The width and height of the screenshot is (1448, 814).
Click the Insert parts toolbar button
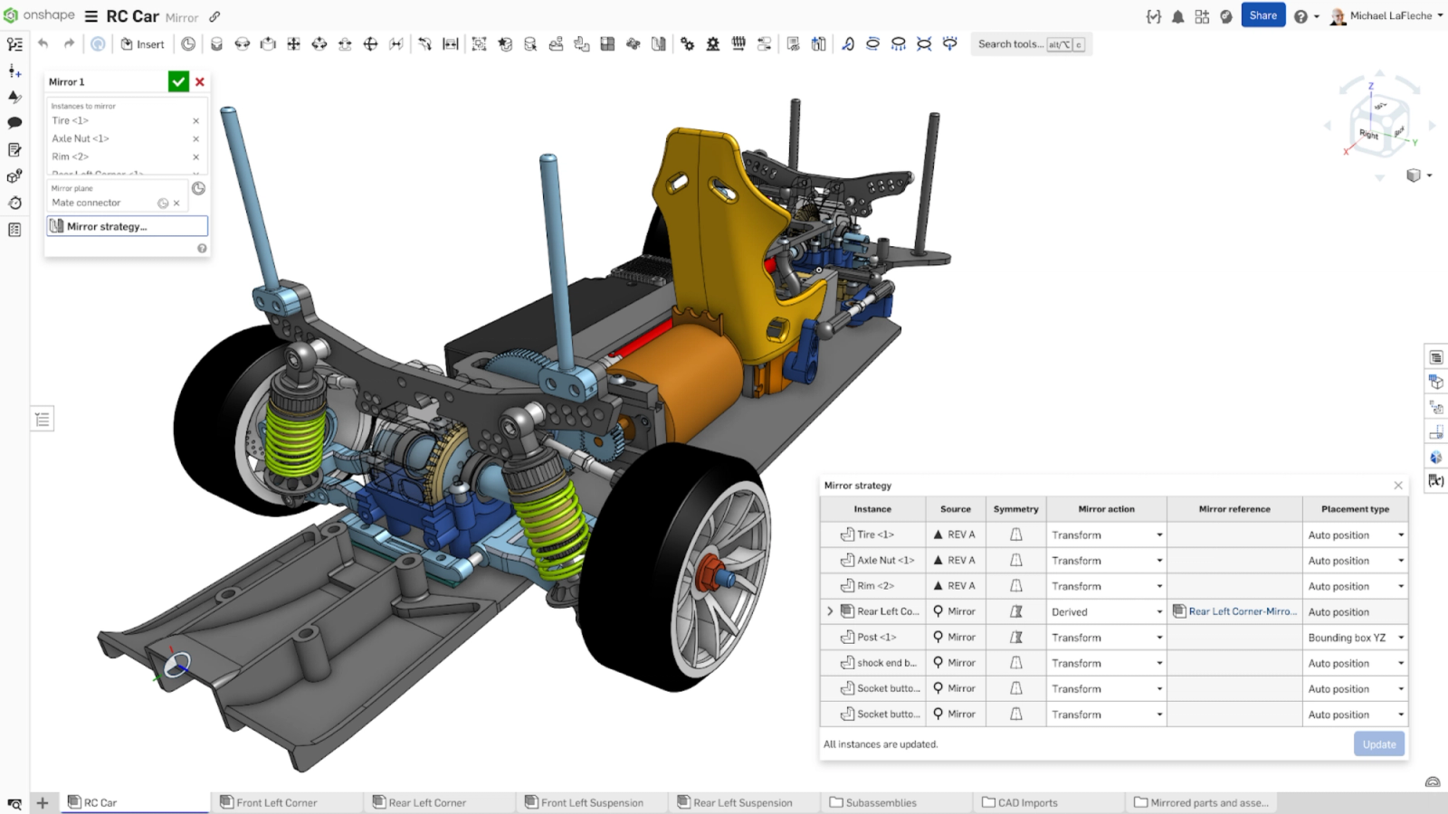click(x=143, y=44)
